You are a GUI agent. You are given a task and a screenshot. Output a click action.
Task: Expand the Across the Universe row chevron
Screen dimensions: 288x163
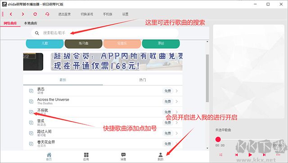[177, 101]
